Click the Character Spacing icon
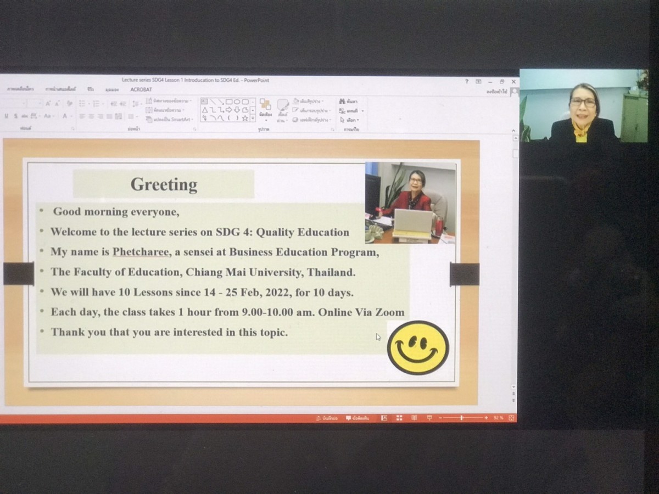 pyautogui.click(x=34, y=116)
